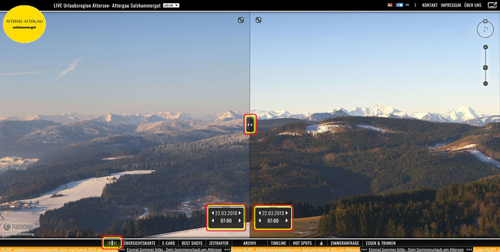Expand the right 2019 panorama to fullscreen

click(x=258, y=20)
